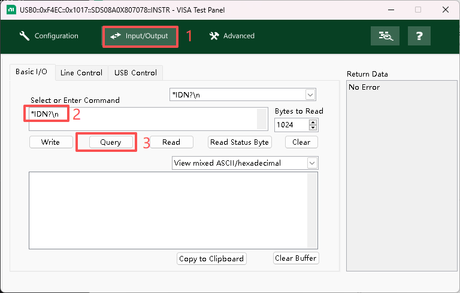This screenshot has height=293, width=460.
Task: Open the Configuration section
Action: tap(49, 36)
